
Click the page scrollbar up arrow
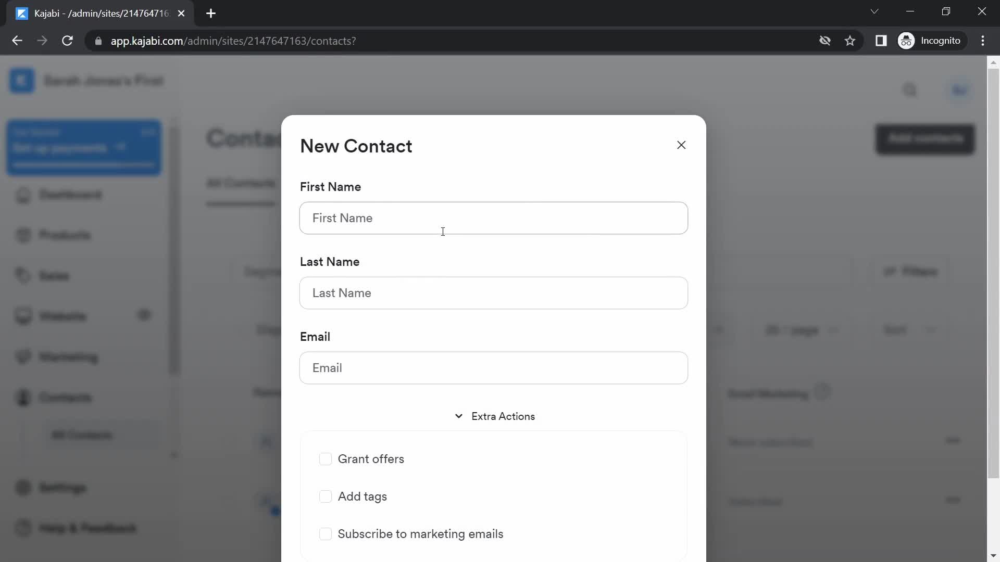coord(993,62)
